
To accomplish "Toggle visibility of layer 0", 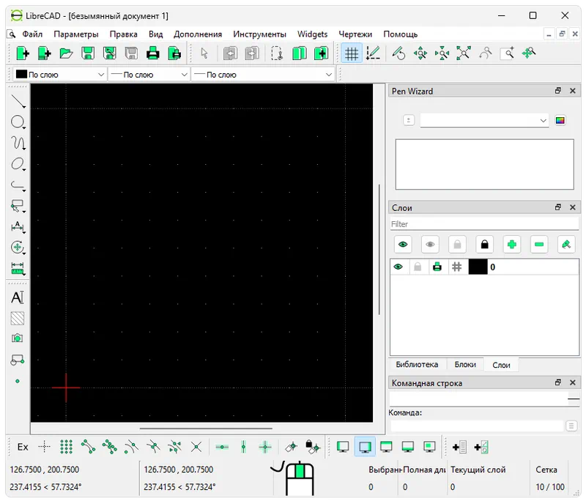I will (398, 267).
